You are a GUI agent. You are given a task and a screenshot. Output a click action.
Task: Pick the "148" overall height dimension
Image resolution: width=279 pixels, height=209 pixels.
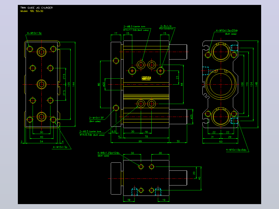click(256, 84)
